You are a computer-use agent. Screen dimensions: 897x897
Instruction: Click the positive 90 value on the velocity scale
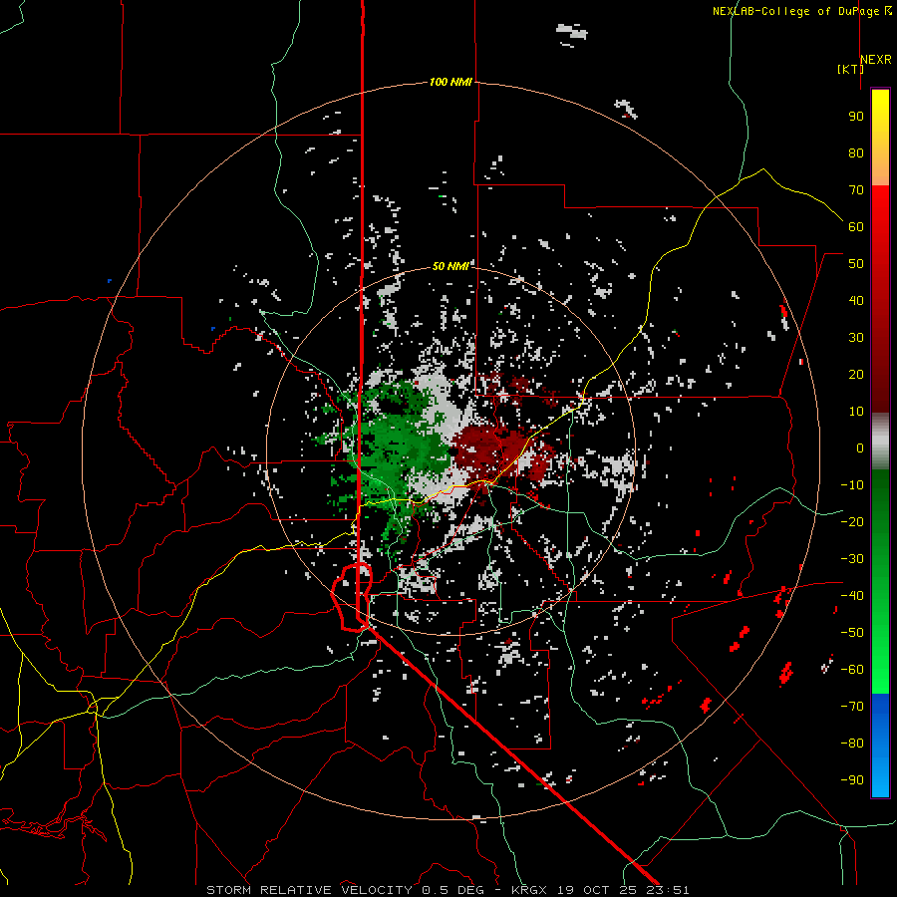coord(856,117)
